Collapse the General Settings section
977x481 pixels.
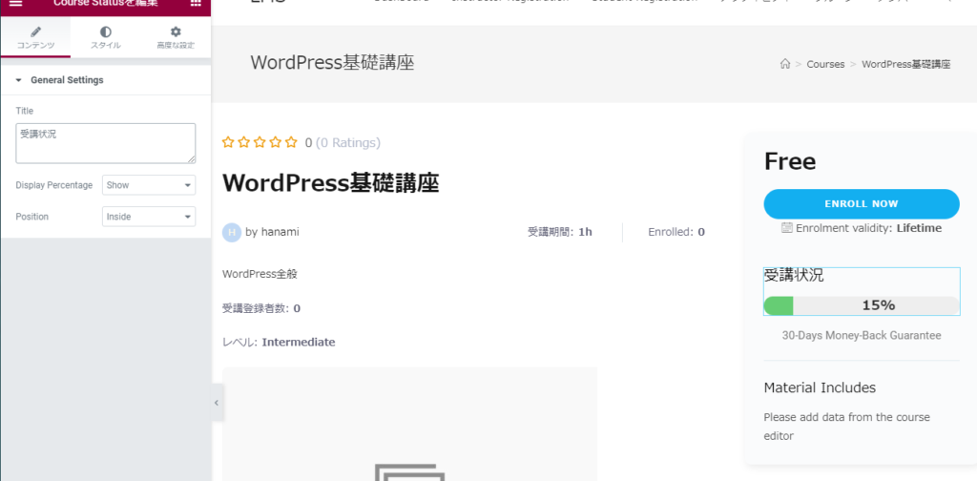click(x=18, y=80)
